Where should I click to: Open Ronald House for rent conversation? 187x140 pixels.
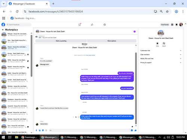15,113
